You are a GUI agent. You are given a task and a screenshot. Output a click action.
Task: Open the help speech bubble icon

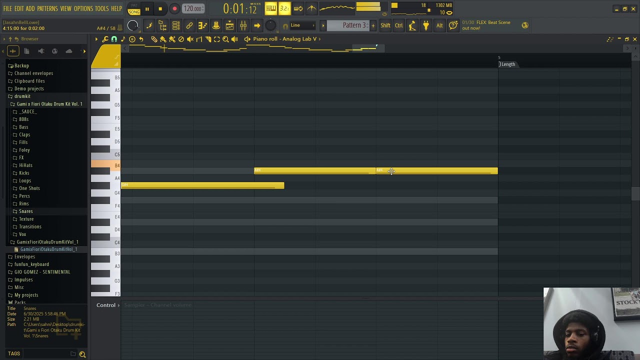pyautogui.click(x=453, y=25)
